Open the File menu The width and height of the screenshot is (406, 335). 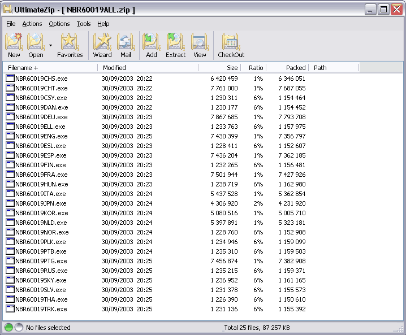tap(11, 24)
